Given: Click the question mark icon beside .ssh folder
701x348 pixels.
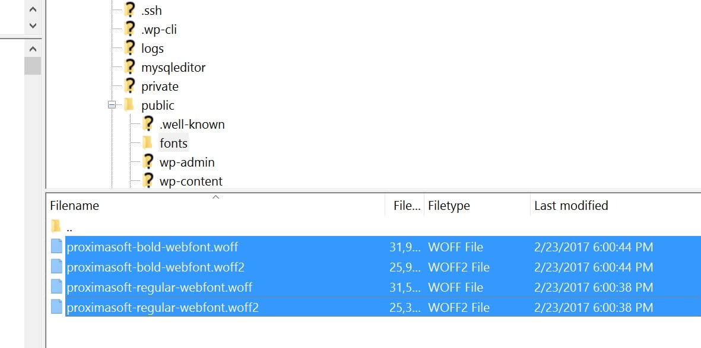Looking at the screenshot, I should click(x=130, y=10).
